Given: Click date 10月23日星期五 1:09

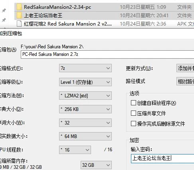Looking at the screenshot, I should 143,7.
